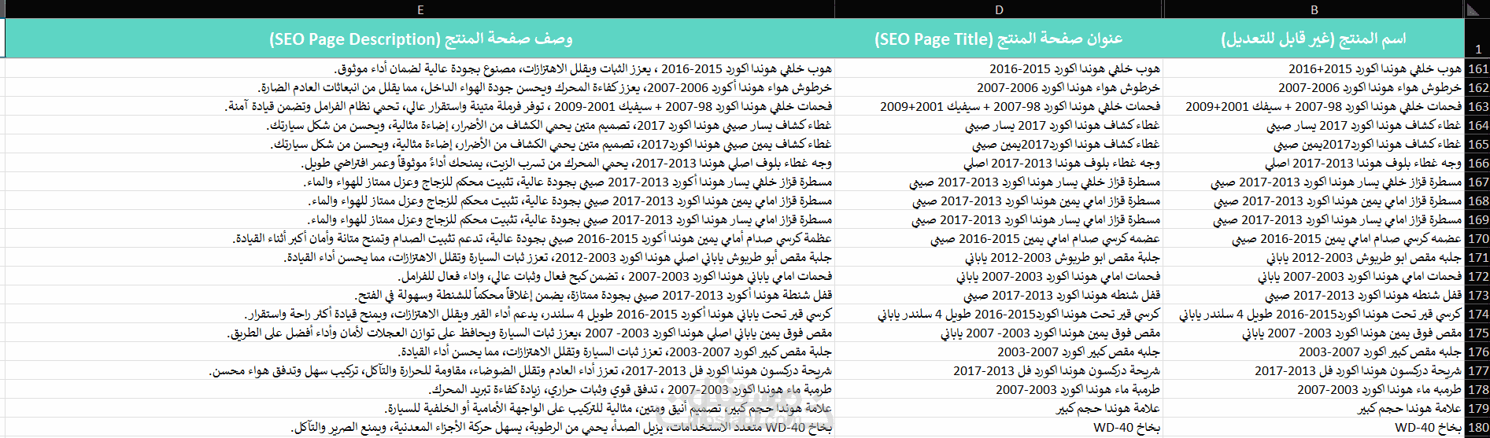Screen dimensions: 1490x438
Task: Select row header 170
Action: [x=1477, y=238]
